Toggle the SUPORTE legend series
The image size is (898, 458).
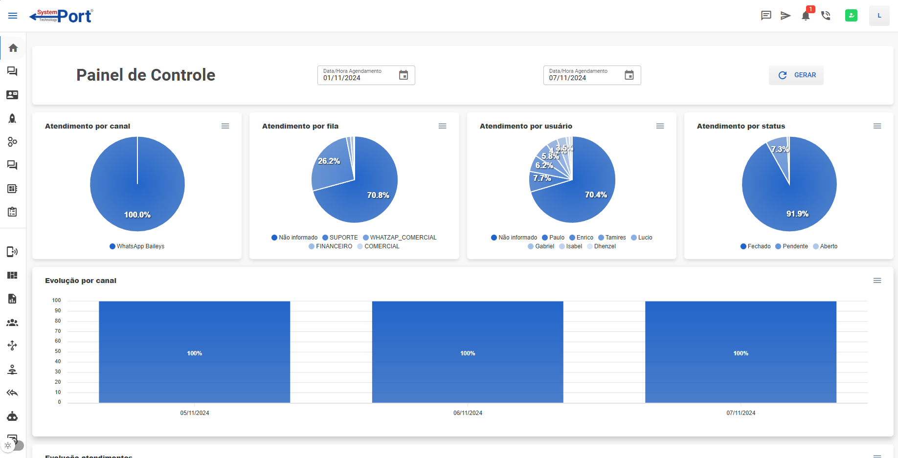[x=340, y=238]
